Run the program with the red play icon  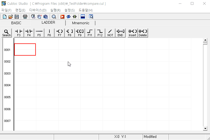(x=62, y=17)
